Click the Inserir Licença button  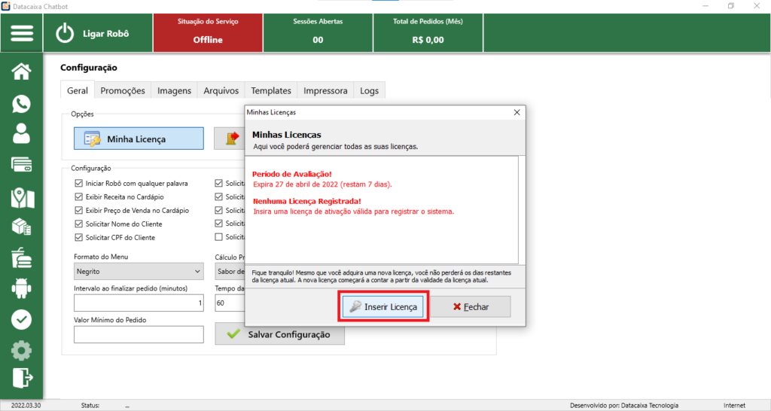coord(384,307)
